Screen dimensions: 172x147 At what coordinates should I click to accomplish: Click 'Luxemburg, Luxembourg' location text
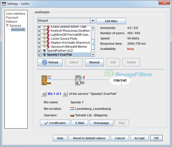[x=93, y=109]
